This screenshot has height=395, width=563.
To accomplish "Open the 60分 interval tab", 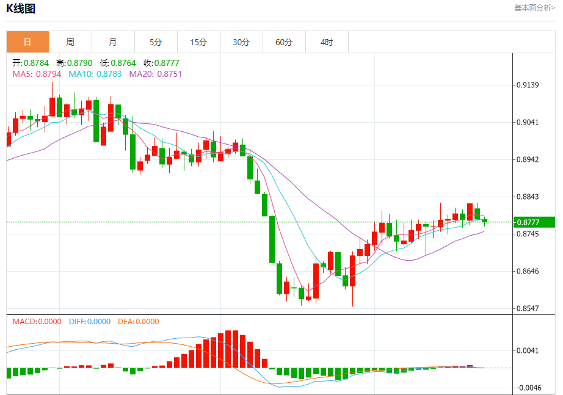I will 284,42.
